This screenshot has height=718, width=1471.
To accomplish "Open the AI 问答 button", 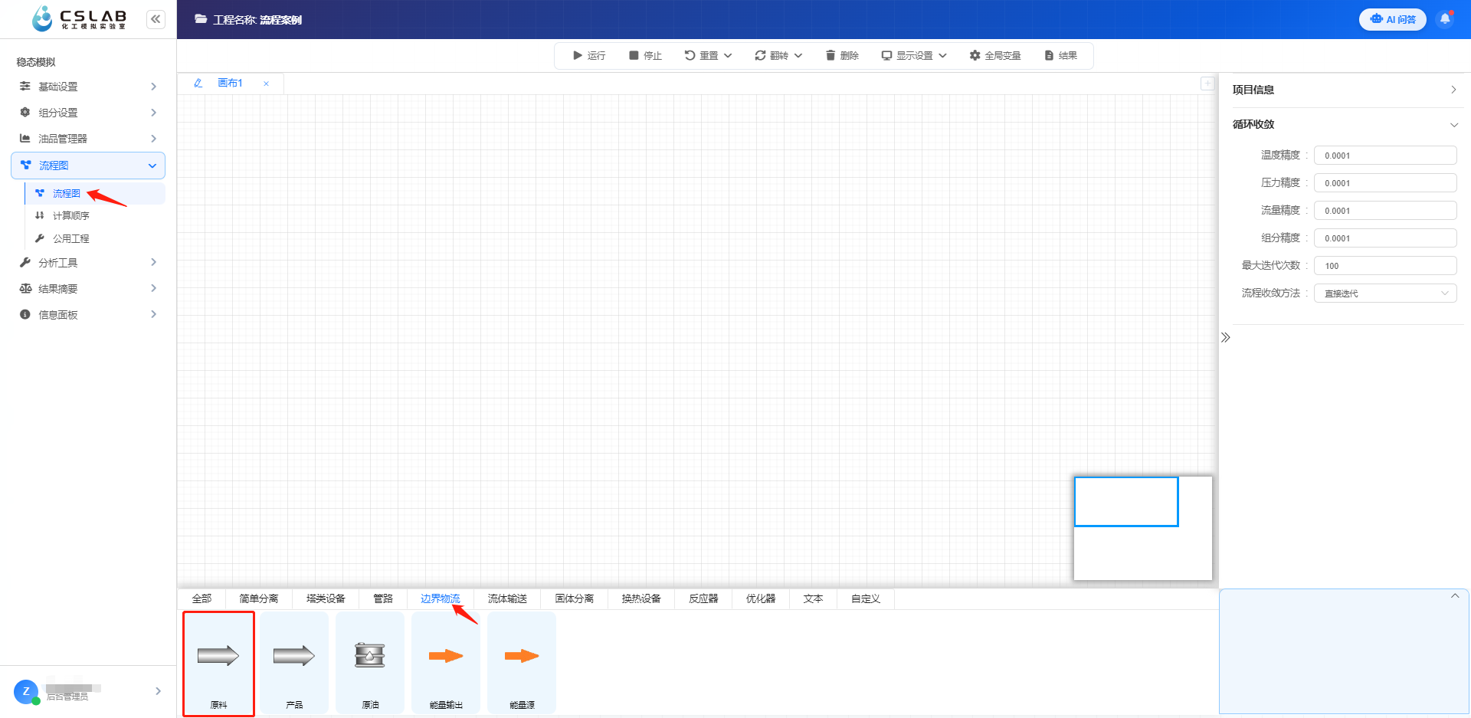I will [x=1393, y=19].
